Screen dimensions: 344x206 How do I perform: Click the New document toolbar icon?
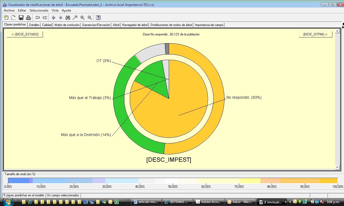pyautogui.click(x=6, y=18)
